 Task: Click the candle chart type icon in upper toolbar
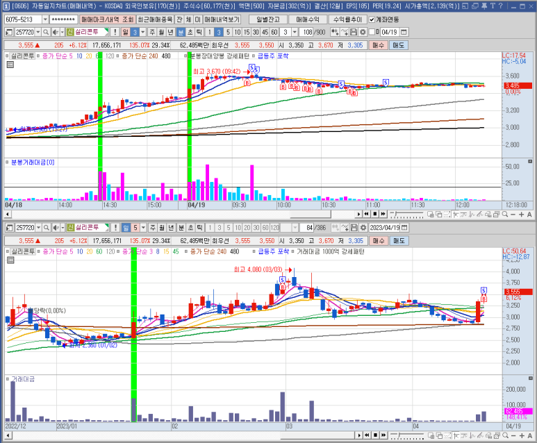point(335,32)
